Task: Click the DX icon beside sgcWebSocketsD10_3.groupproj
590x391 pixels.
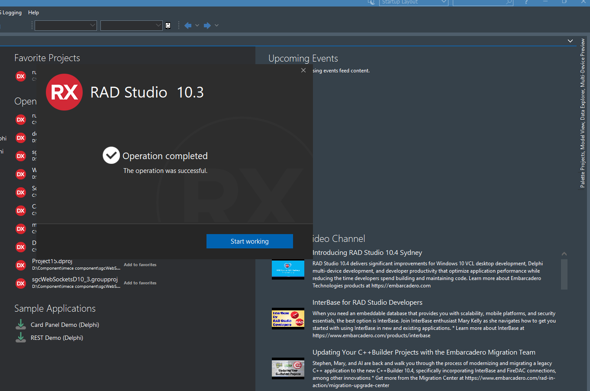Action: pos(21,283)
